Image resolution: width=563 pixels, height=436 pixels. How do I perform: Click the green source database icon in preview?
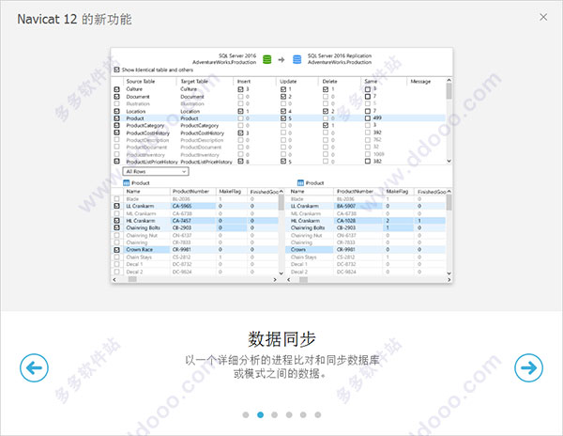[266, 59]
